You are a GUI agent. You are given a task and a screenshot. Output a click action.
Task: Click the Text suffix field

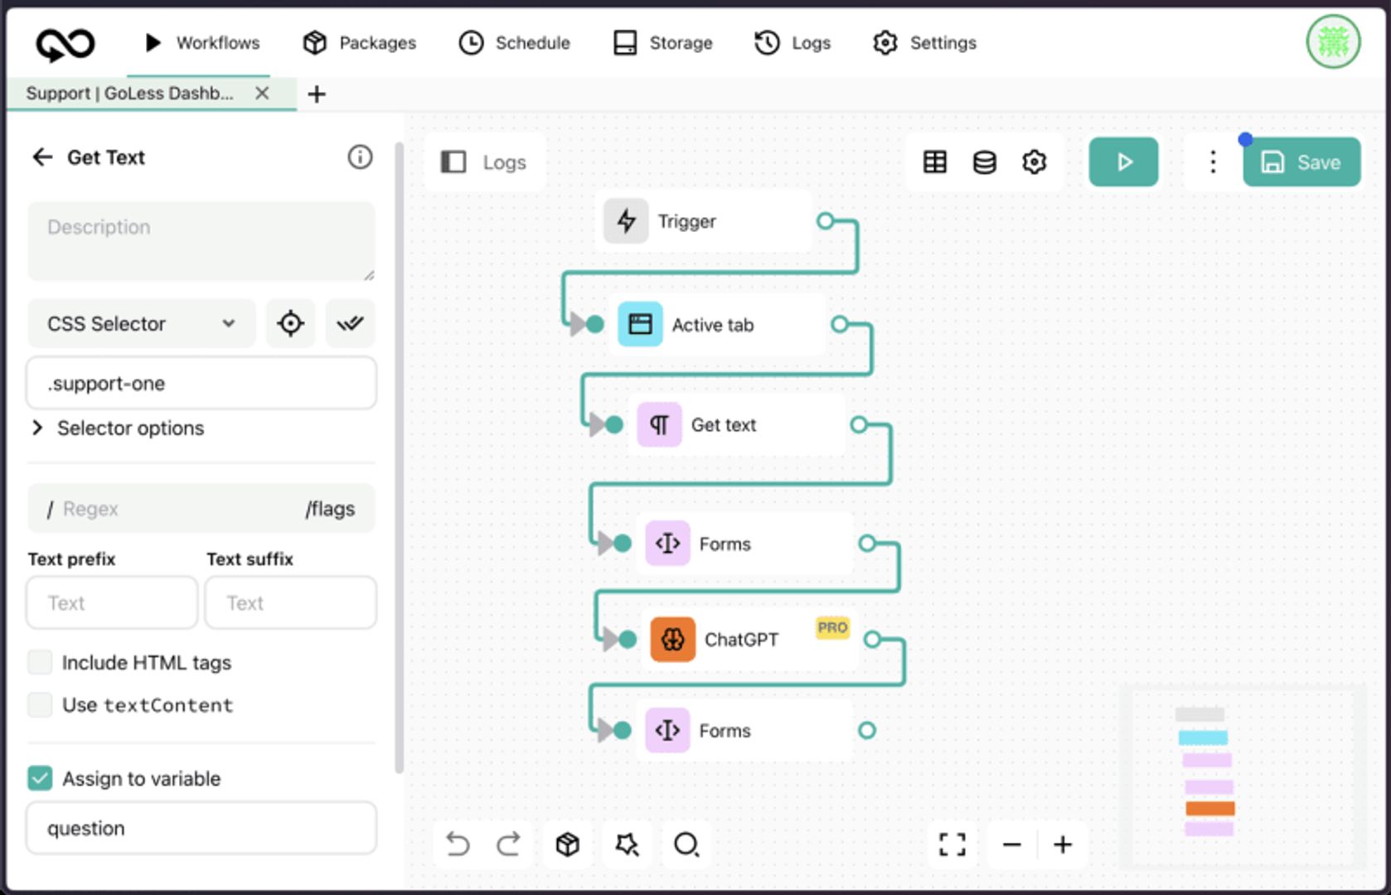pos(291,602)
